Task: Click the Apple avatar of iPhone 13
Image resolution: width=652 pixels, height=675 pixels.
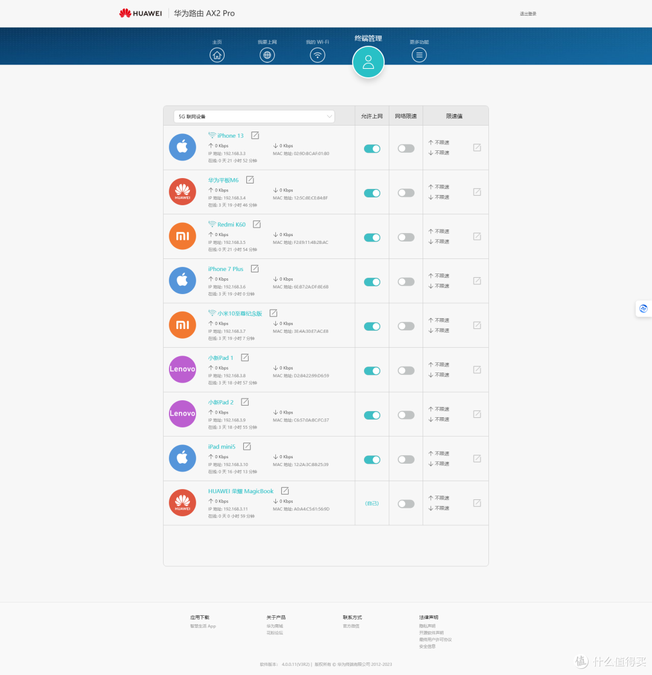Action: pos(182,147)
